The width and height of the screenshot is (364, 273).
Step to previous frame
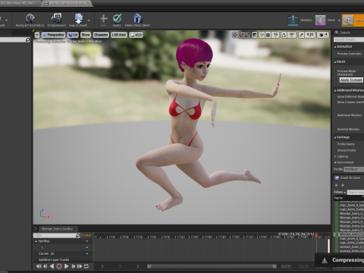coord(45,266)
